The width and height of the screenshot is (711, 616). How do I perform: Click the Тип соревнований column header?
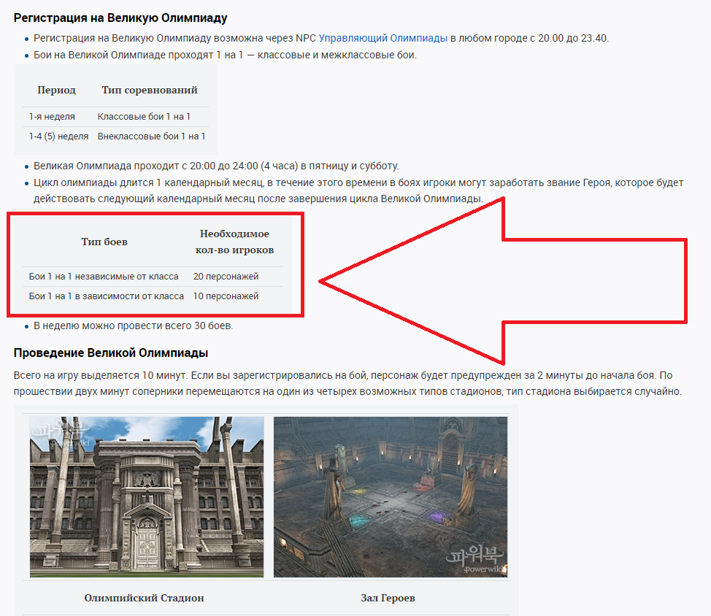(150, 90)
